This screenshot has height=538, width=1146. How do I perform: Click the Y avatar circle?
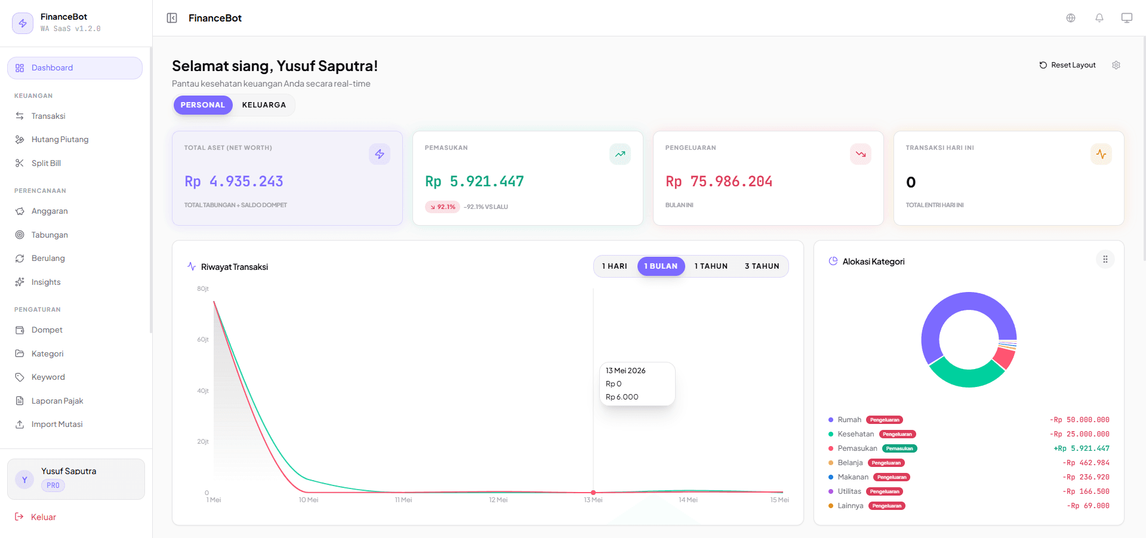24,479
